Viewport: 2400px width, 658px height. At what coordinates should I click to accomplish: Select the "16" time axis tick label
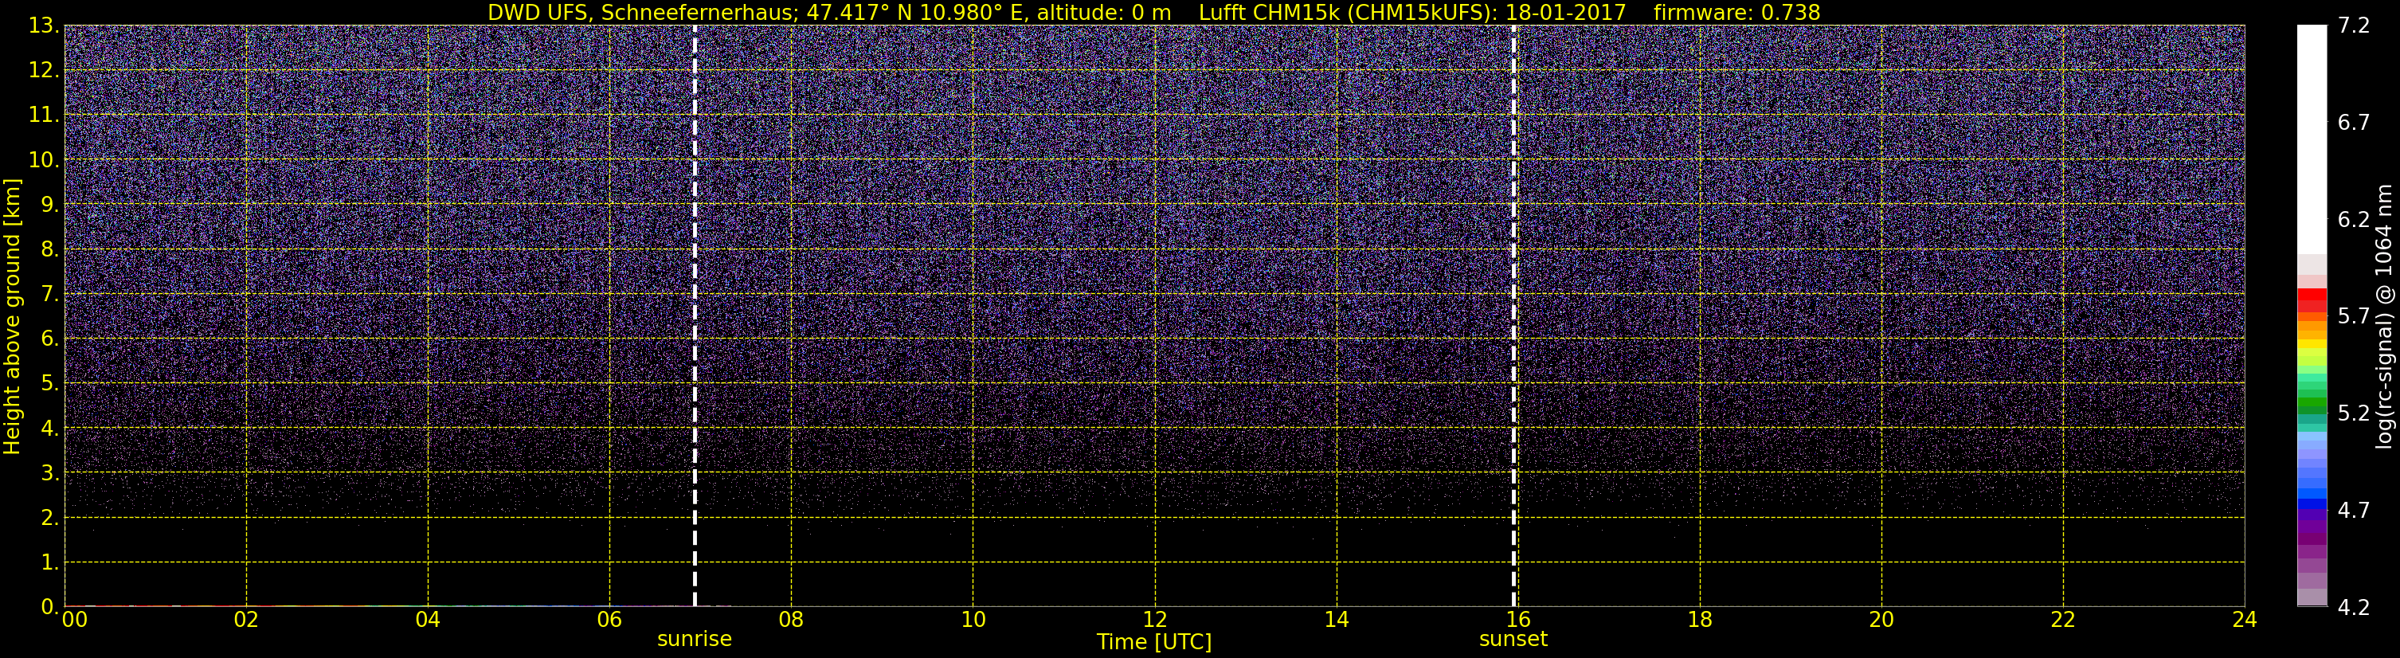point(1519,620)
